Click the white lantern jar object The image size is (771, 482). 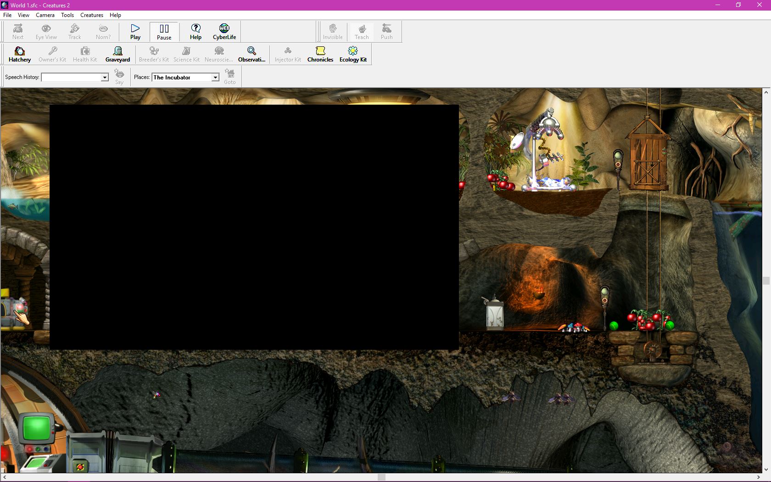click(494, 313)
